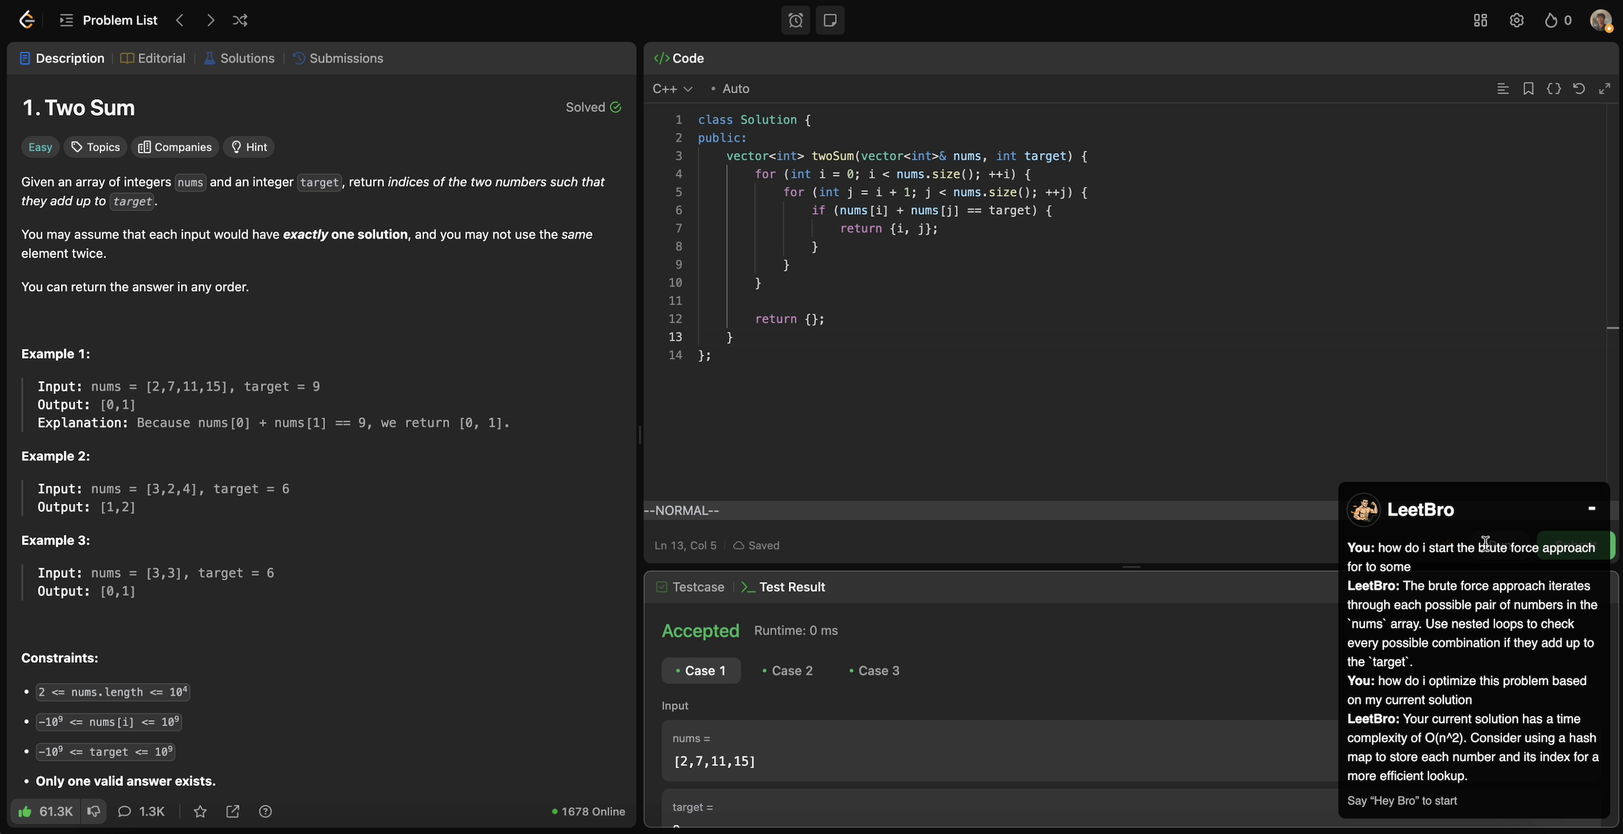Open the C++ language dropdown
This screenshot has height=834, width=1623.
[x=672, y=89]
